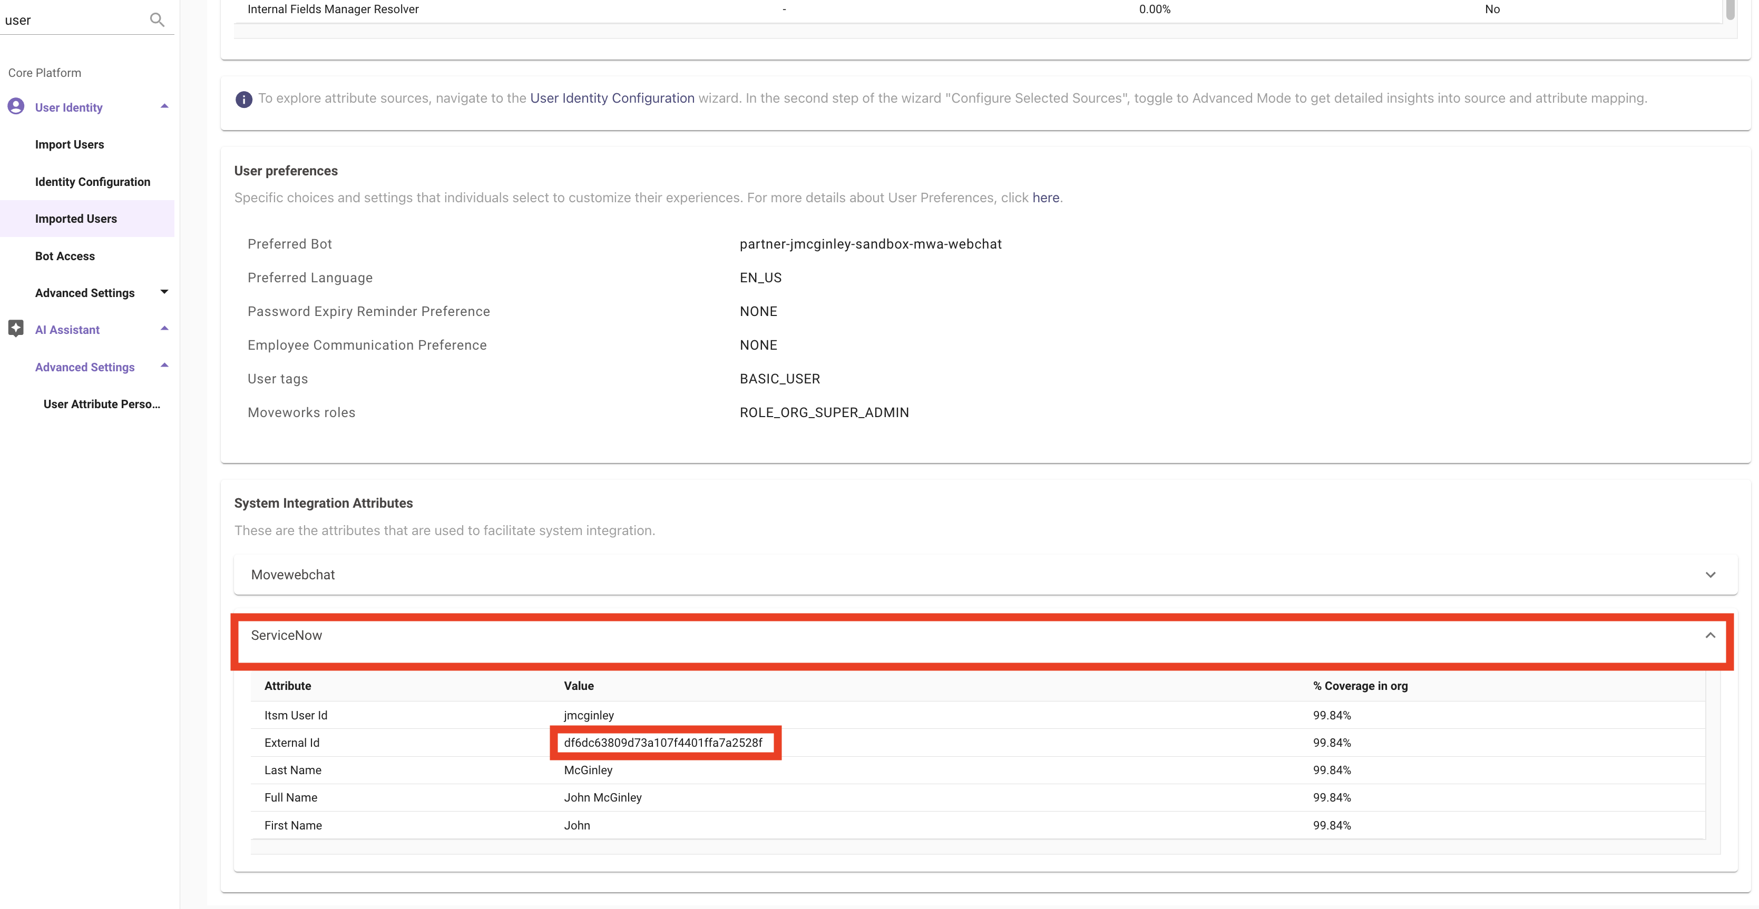Open User Attribute Personalization item

click(x=102, y=404)
